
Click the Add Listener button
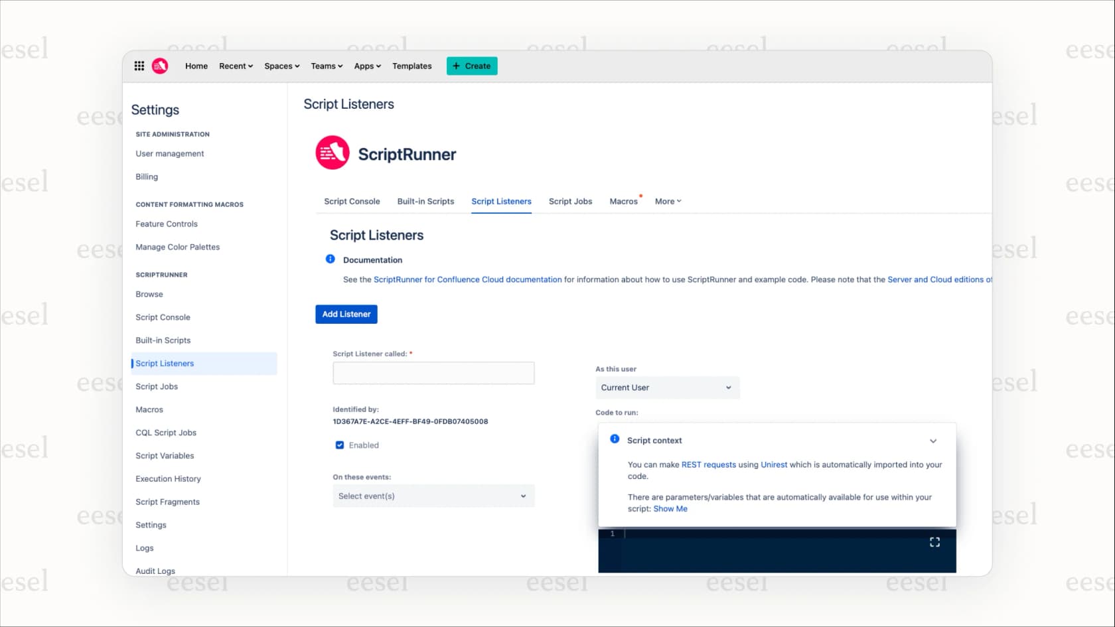tap(346, 314)
